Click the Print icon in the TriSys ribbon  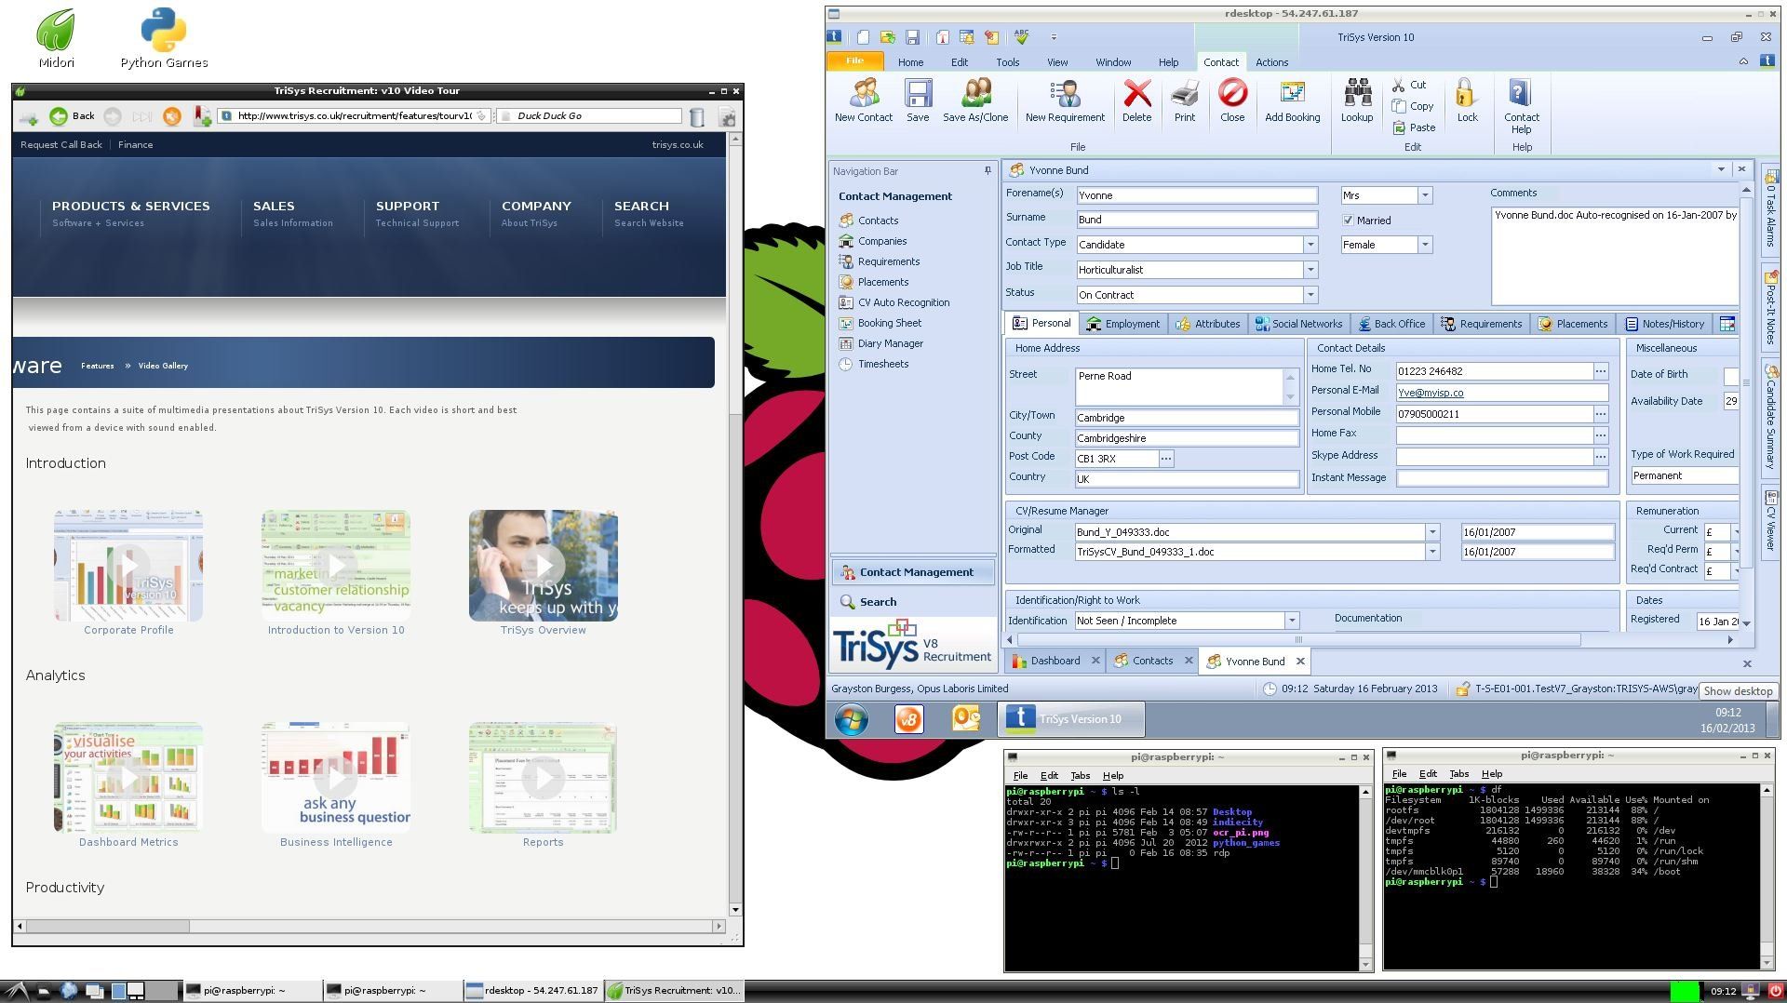pos(1185,100)
